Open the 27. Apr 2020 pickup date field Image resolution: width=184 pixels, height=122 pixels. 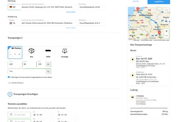point(19,115)
